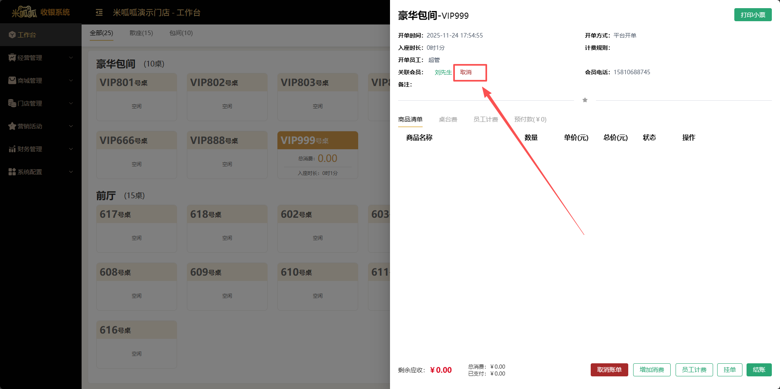Expand the 经营管理 chevron
780x389 pixels.
tap(71, 57)
